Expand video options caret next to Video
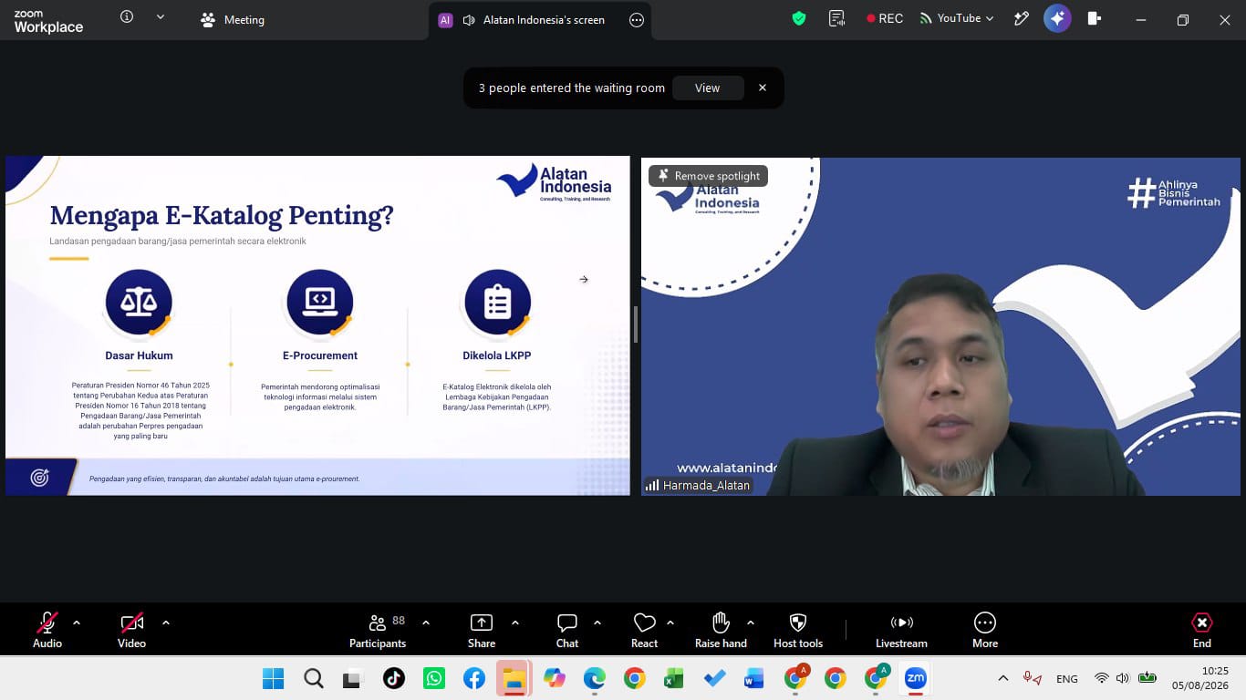 166,623
